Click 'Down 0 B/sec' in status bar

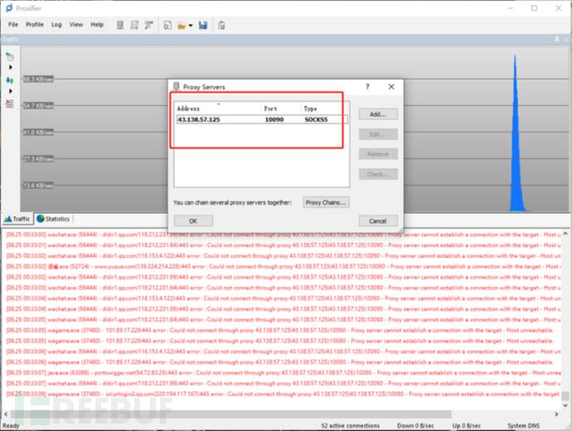point(415,425)
